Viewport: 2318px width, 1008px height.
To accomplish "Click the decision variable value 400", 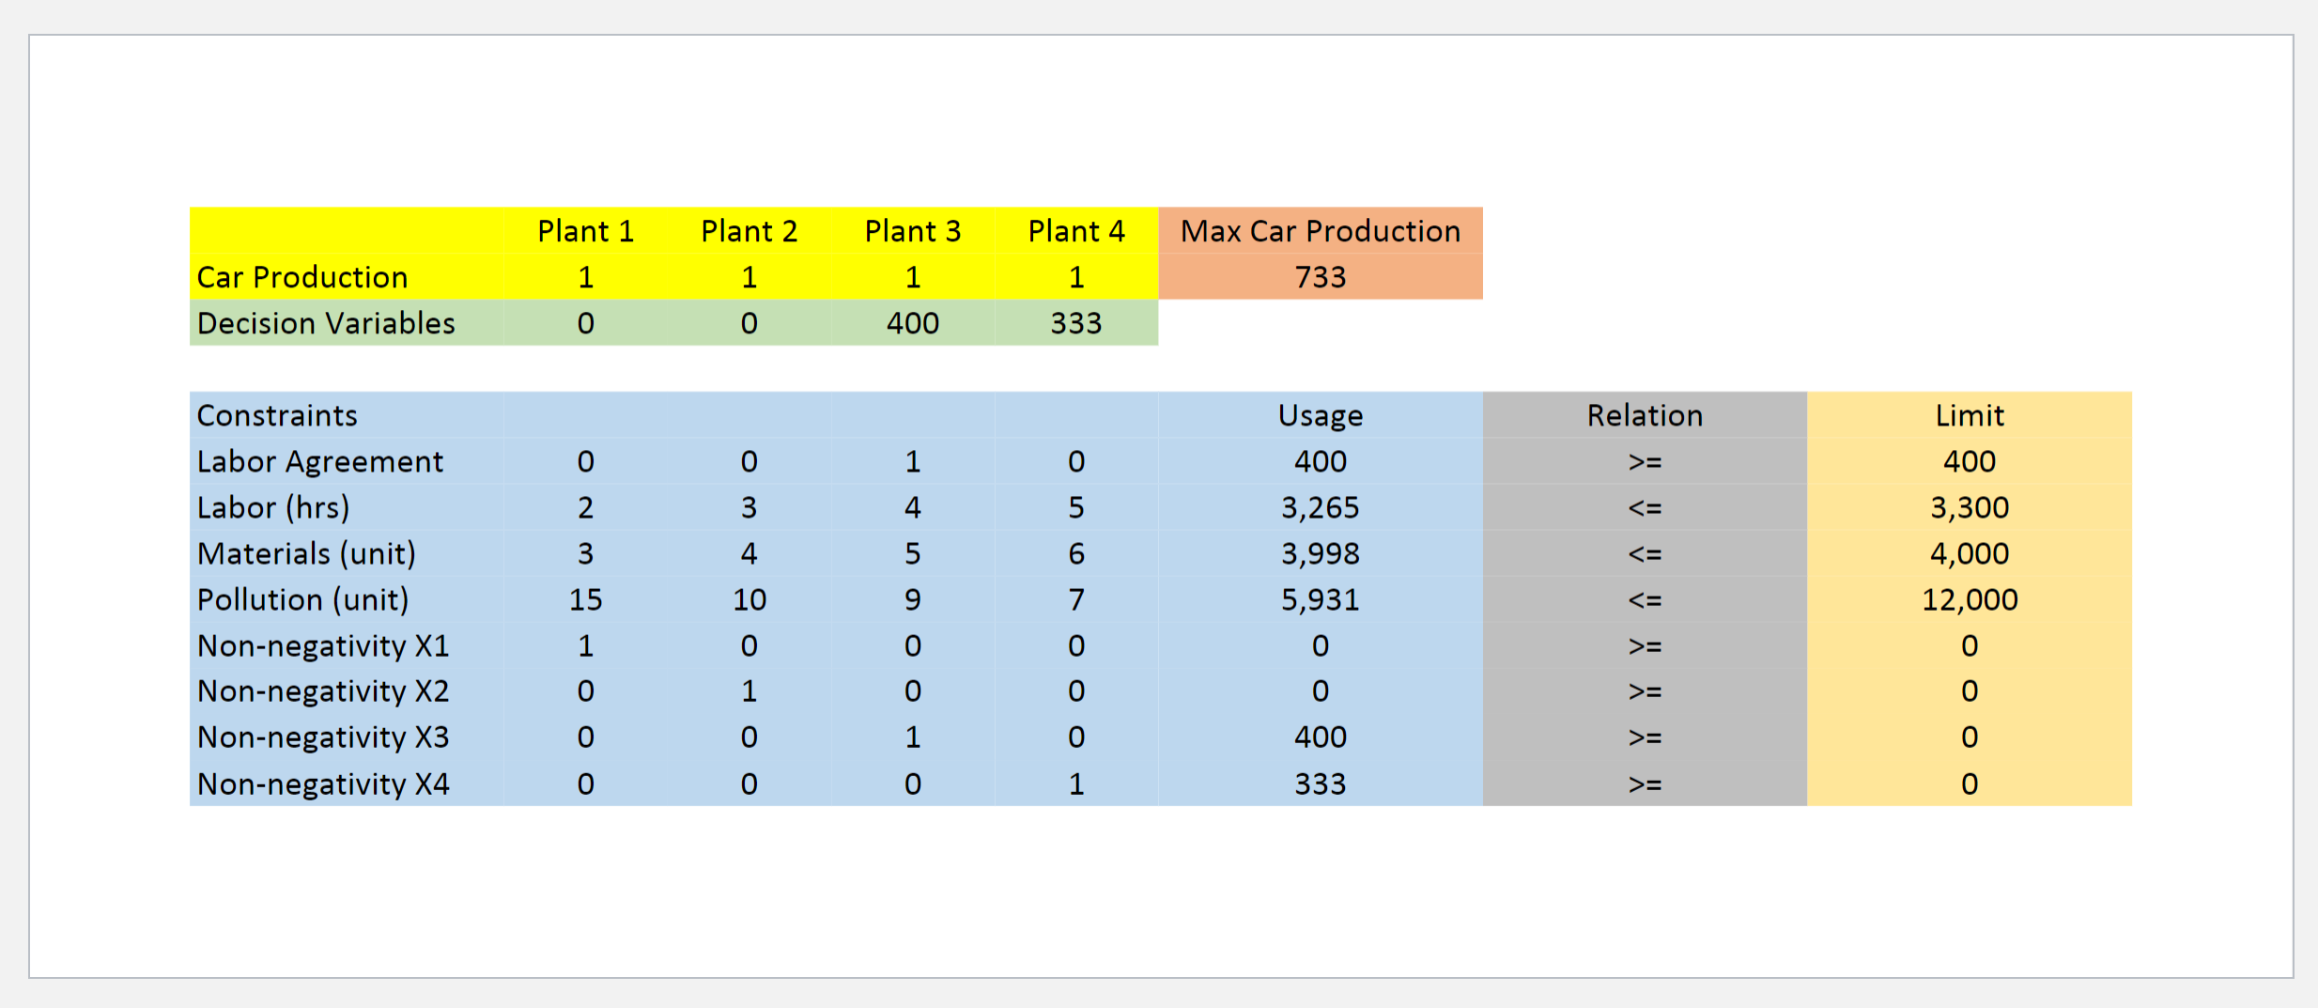I will click(911, 322).
